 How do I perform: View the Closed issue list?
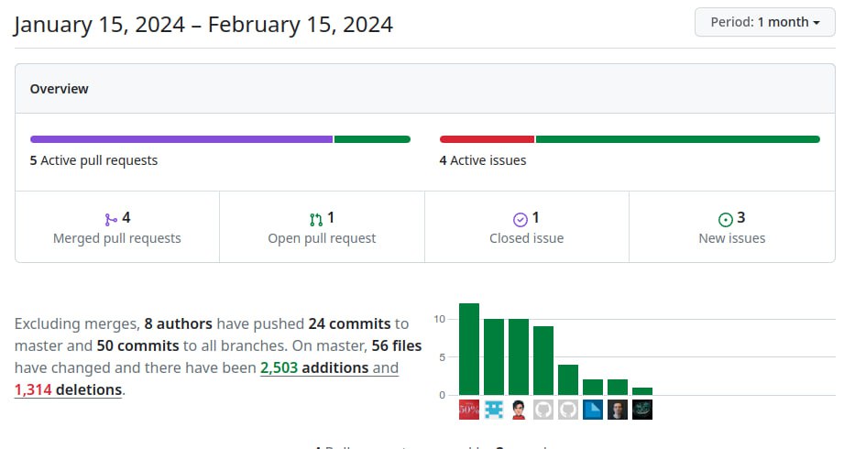[x=526, y=238]
